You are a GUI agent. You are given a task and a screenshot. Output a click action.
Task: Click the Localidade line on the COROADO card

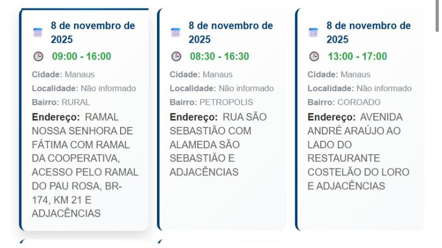359,88
